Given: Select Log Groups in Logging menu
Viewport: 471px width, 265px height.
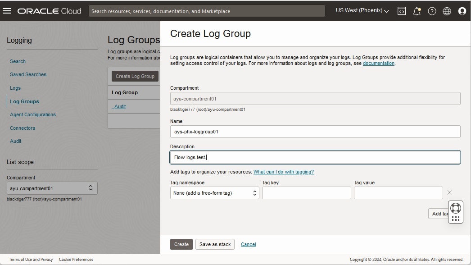Looking at the screenshot, I should point(24,102).
